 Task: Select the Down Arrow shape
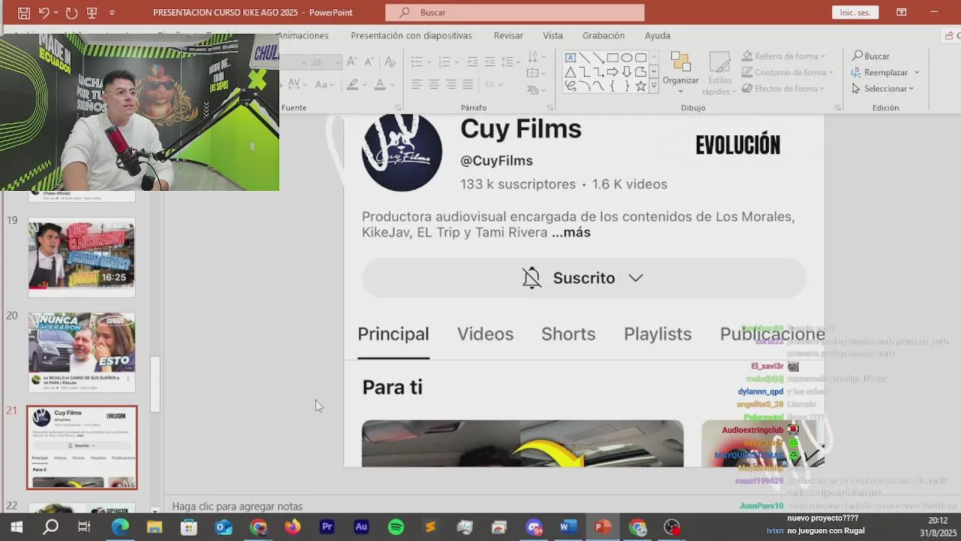click(x=627, y=72)
